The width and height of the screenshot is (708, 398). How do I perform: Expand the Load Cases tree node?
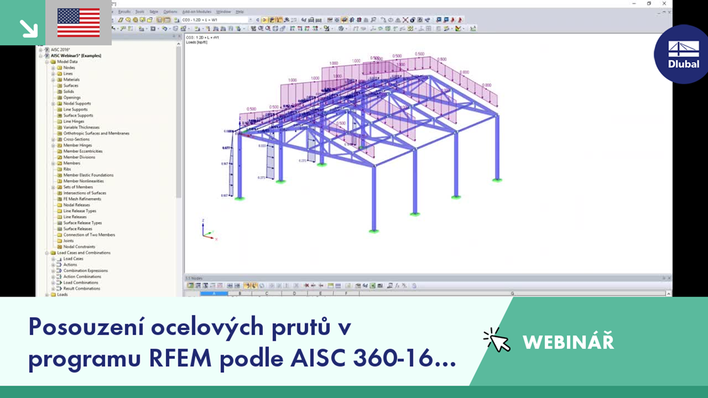coord(53,258)
